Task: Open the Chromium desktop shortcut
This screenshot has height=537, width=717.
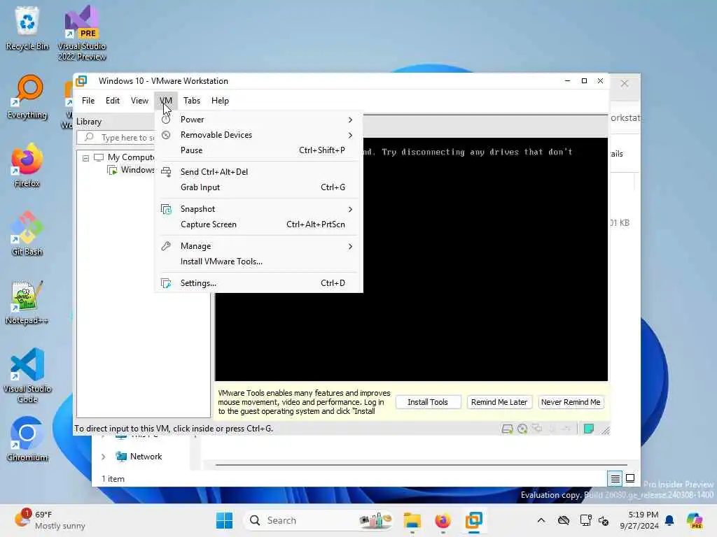Action: 27,439
